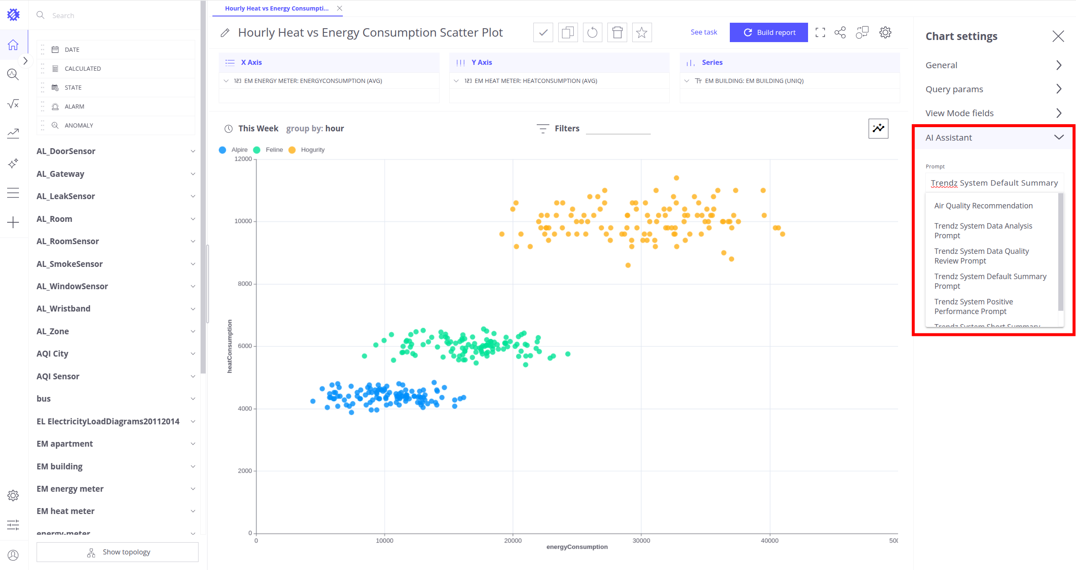
Task: Click the revert changes icon
Action: tap(592, 32)
